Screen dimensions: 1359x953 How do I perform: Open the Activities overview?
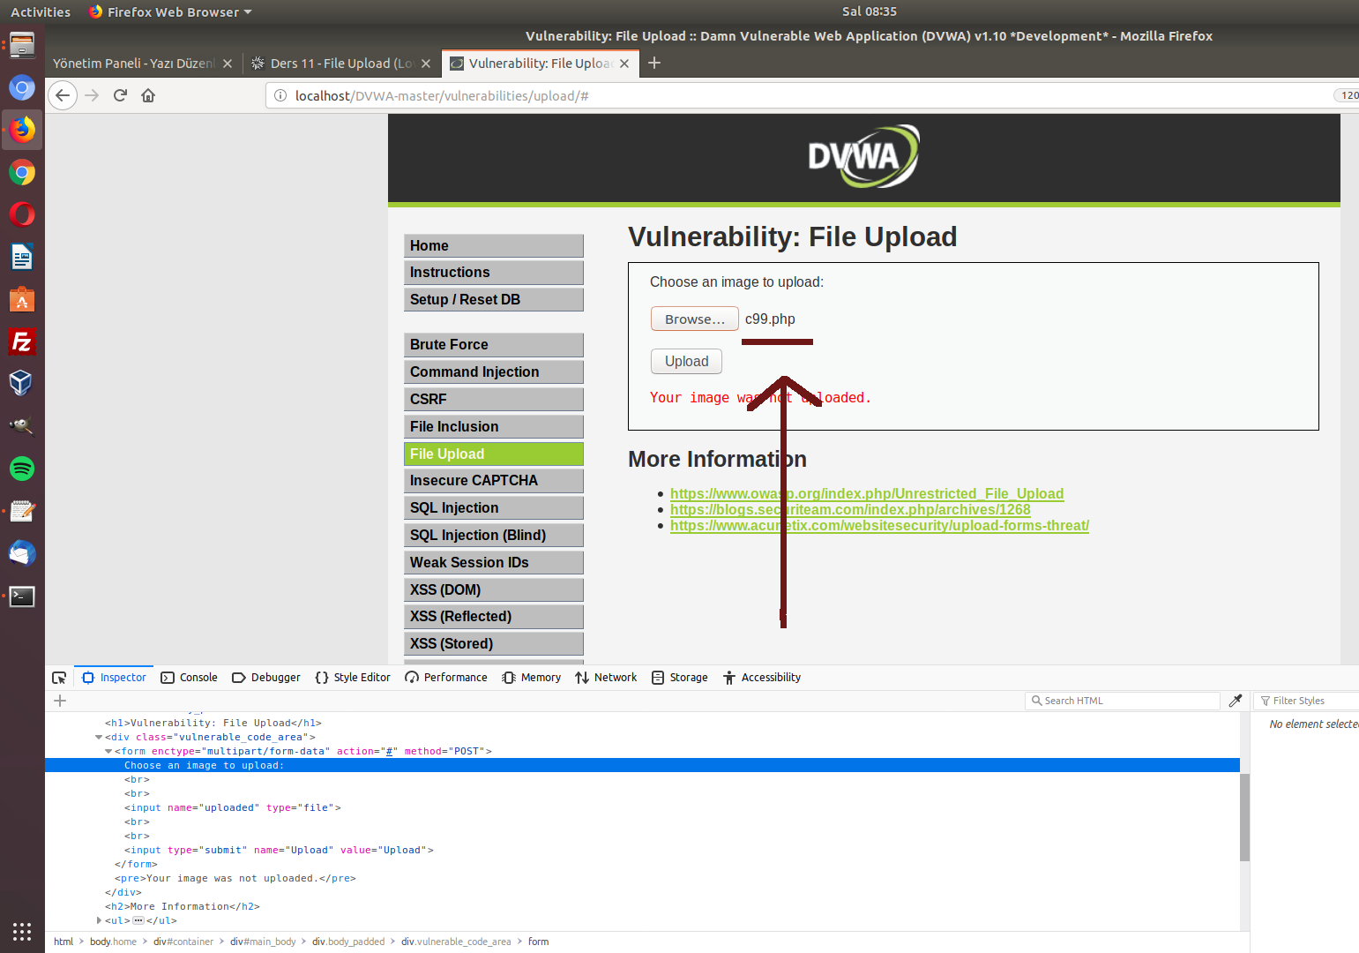pyautogui.click(x=41, y=11)
